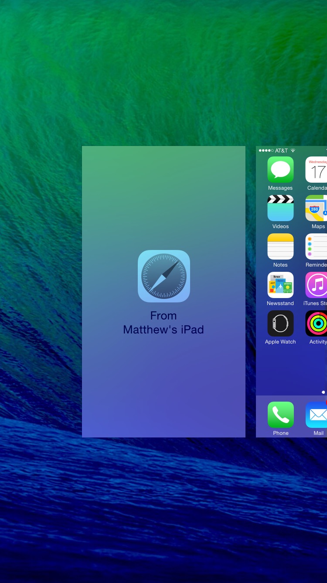Viewport: 327px width, 583px height.
Task: Tap the "Messages" app label
Action: 280,188
